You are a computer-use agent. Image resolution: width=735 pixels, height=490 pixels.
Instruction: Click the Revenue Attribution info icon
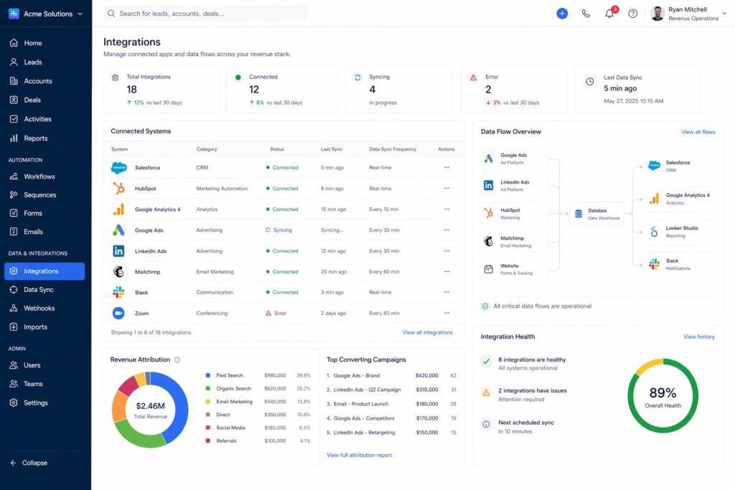pyautogui.click(x=177, y=359)
